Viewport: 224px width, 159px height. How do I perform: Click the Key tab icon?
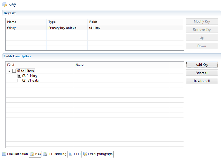tap(32, 154)
